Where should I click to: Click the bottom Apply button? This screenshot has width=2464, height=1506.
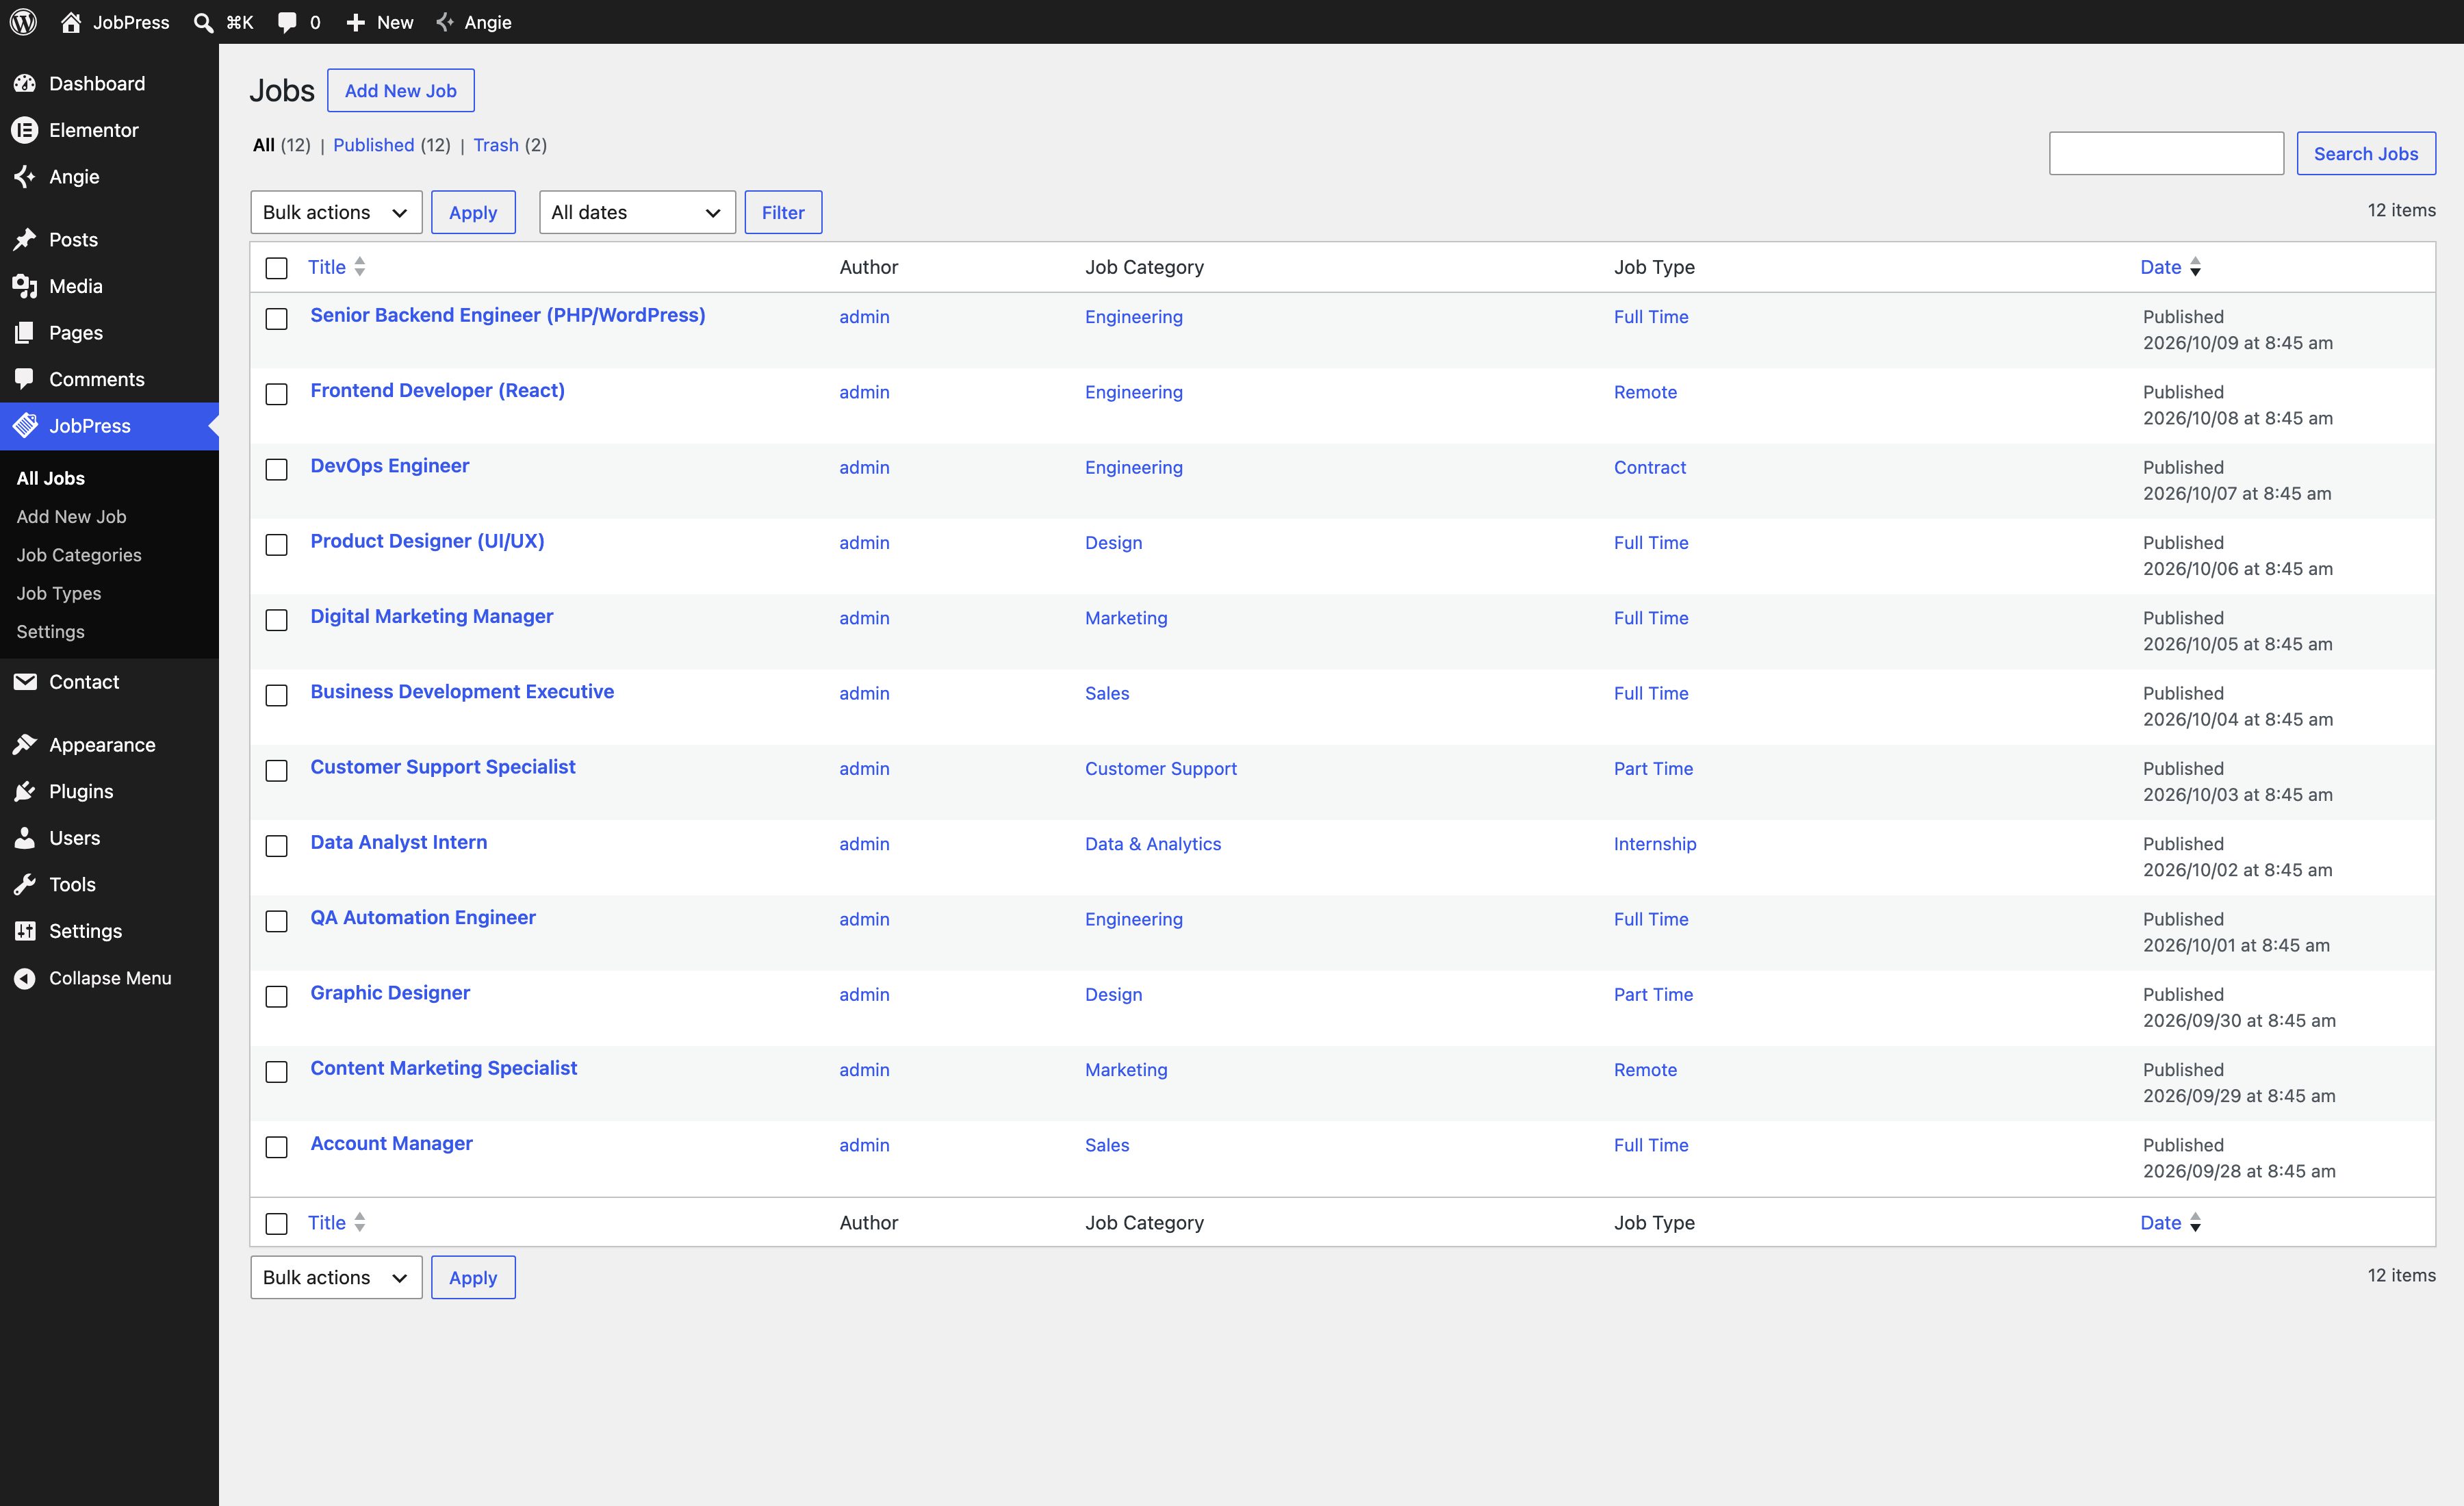473,1277
